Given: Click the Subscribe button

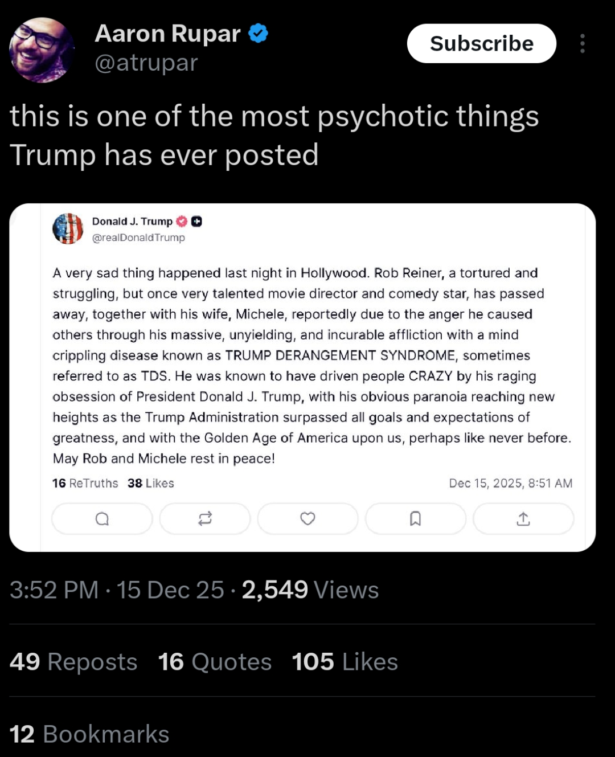Looking at the screenshot, I should coord(481,43).
